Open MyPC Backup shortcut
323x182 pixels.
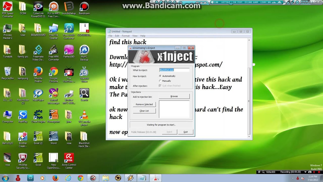pos(84,53)
